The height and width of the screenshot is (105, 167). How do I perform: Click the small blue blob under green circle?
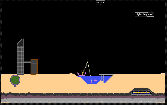click(x=15, y=86)
